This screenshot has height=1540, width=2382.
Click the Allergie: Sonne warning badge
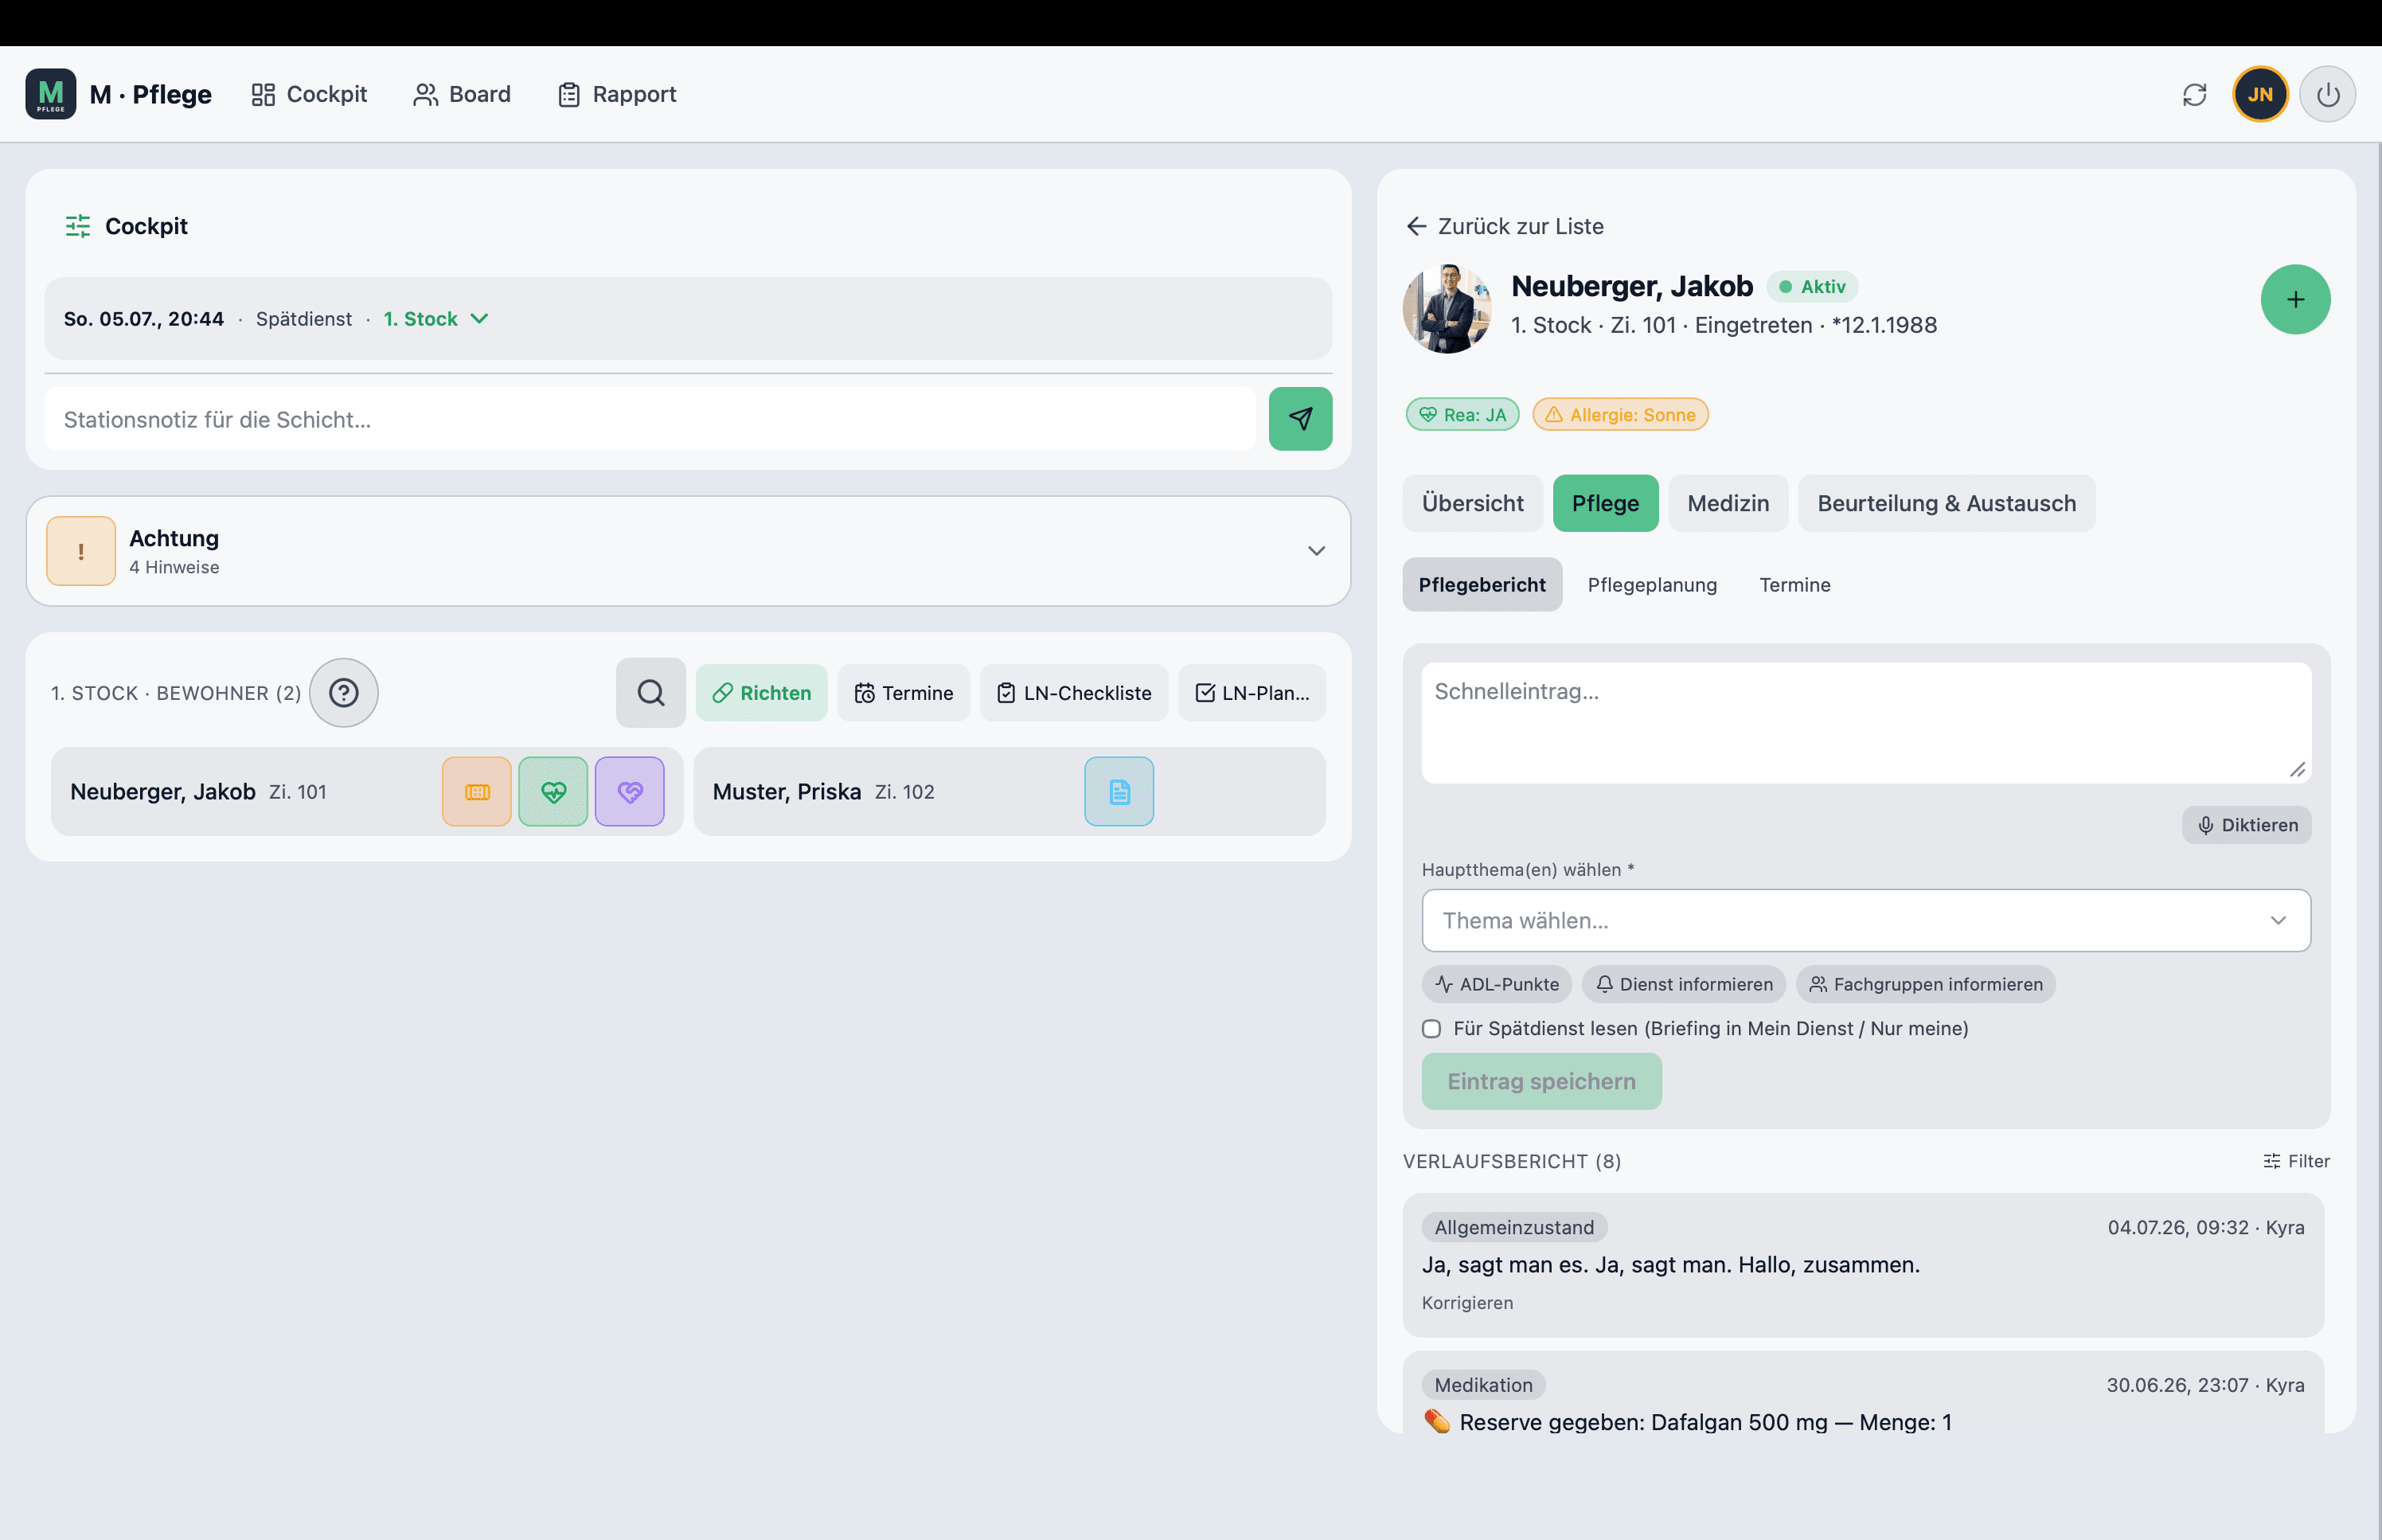click(x=1620, y=415)
